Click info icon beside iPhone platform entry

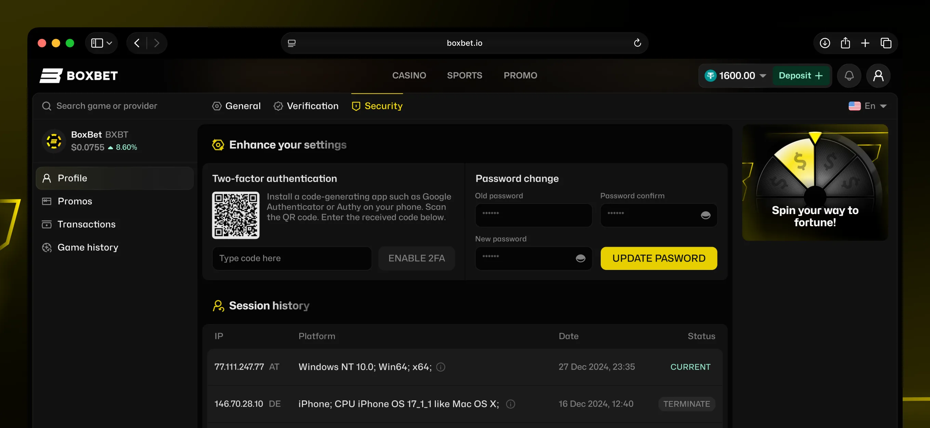510,404
